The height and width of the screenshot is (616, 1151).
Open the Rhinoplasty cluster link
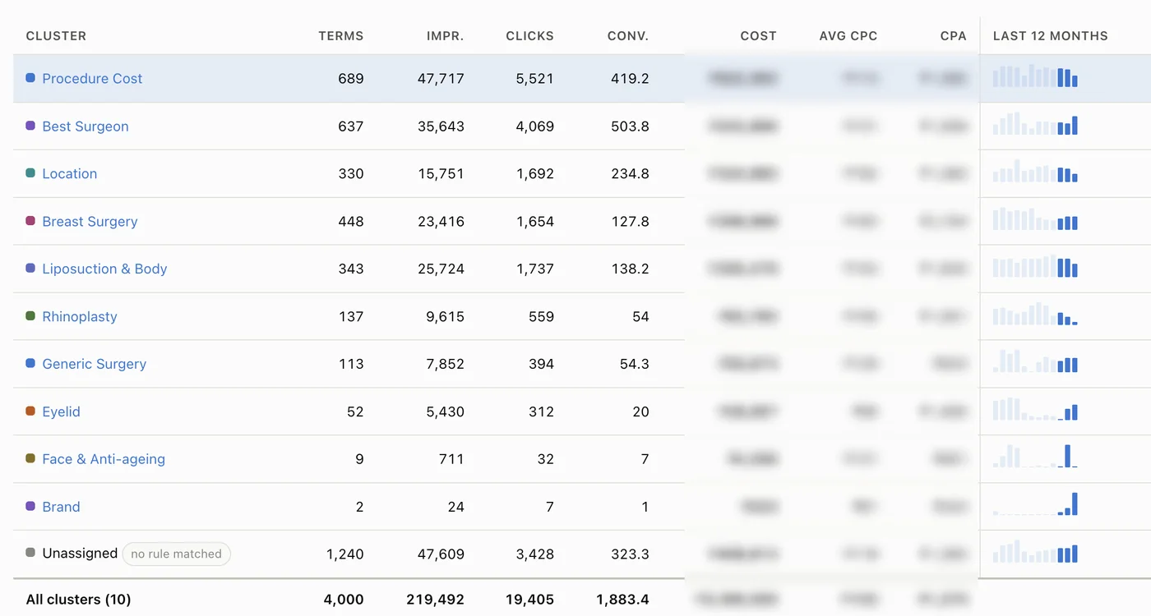coord(80,317)
